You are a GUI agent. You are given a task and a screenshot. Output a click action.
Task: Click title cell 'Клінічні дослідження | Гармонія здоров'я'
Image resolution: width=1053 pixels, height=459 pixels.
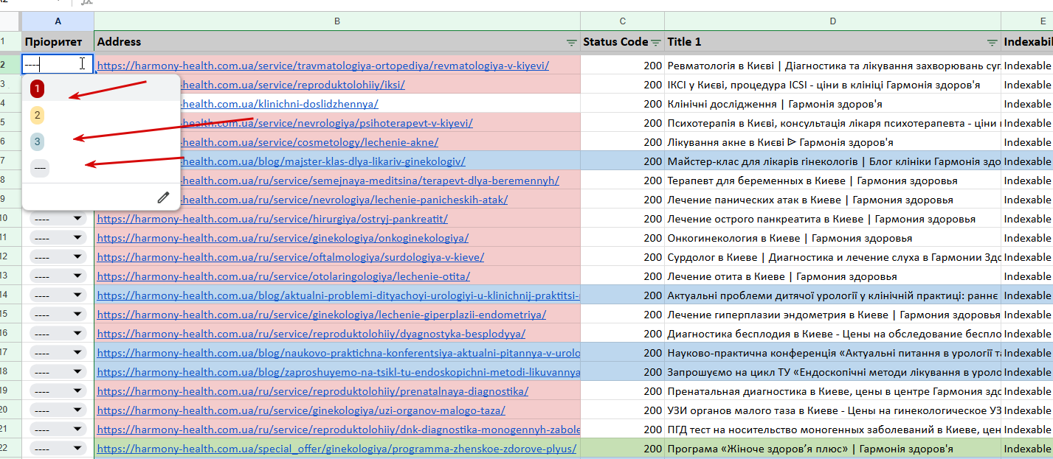tap(832, 104)
